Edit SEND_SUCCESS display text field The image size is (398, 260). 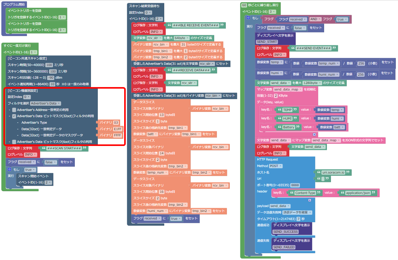286,231
